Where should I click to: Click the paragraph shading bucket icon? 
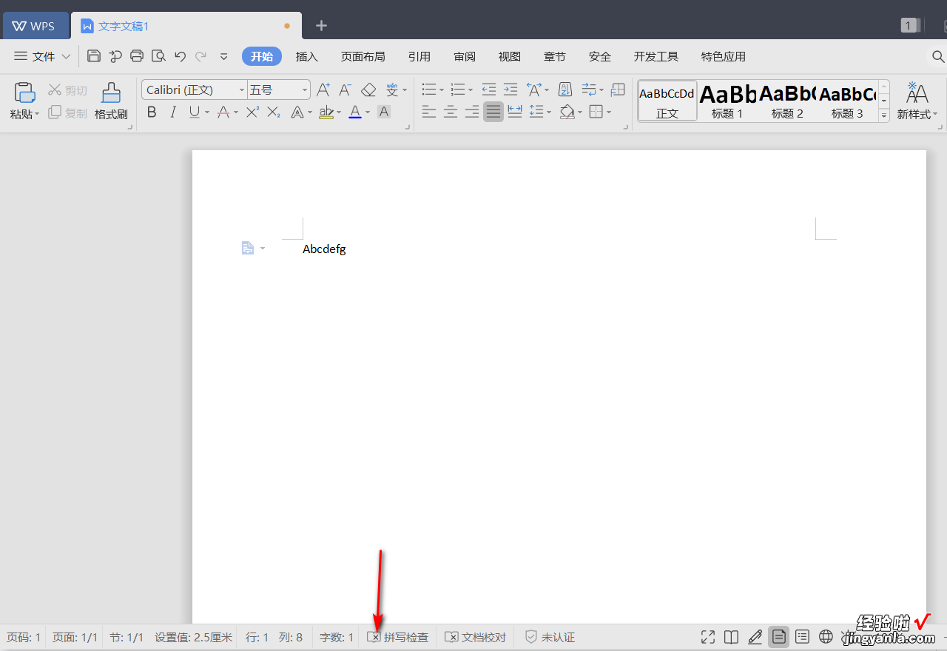pos(567,112)
